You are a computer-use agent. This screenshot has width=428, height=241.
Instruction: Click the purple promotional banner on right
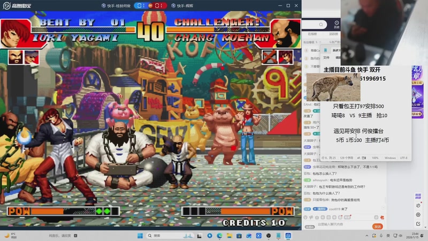pos(417,92)
